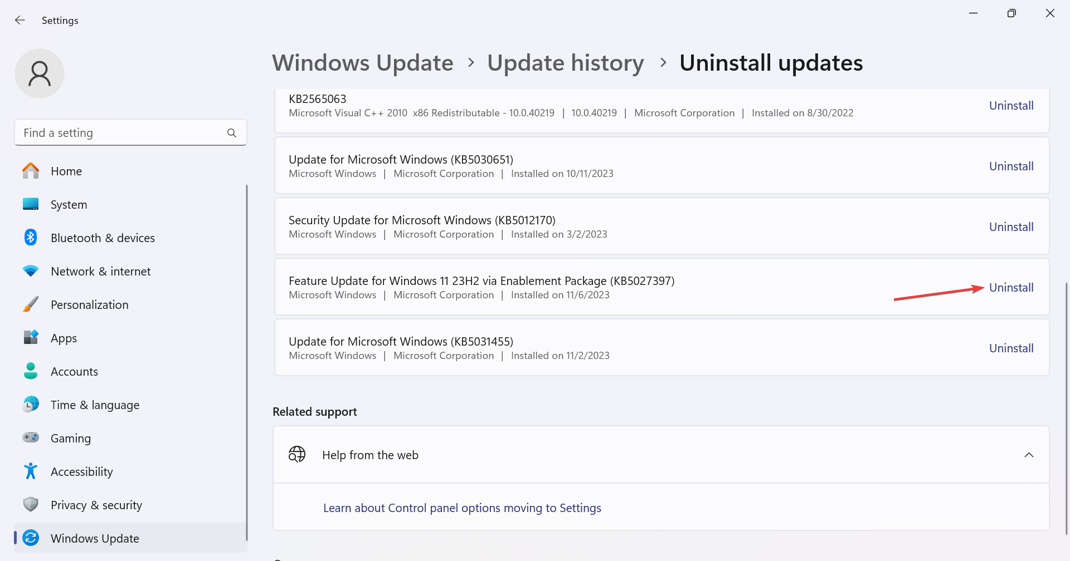Uninstall KB2565063 Visual C++ 2010 update
The width and height of the screenshot is (1070, 561).
(1011, 106)
